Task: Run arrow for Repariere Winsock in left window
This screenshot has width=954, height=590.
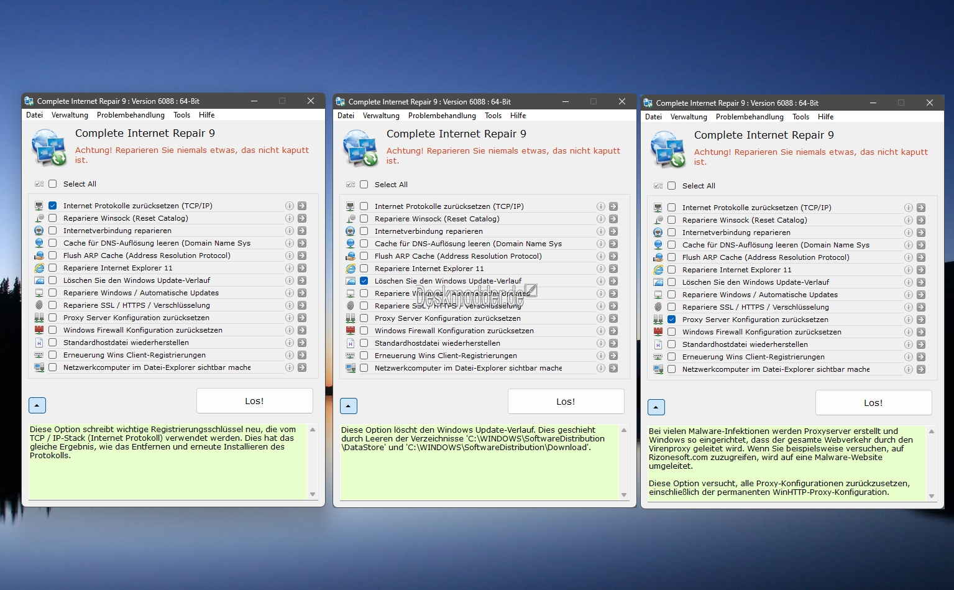Action: tap(302, 218)
